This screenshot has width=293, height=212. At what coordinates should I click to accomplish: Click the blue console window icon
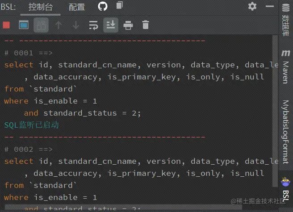click(x=23, y=25)
